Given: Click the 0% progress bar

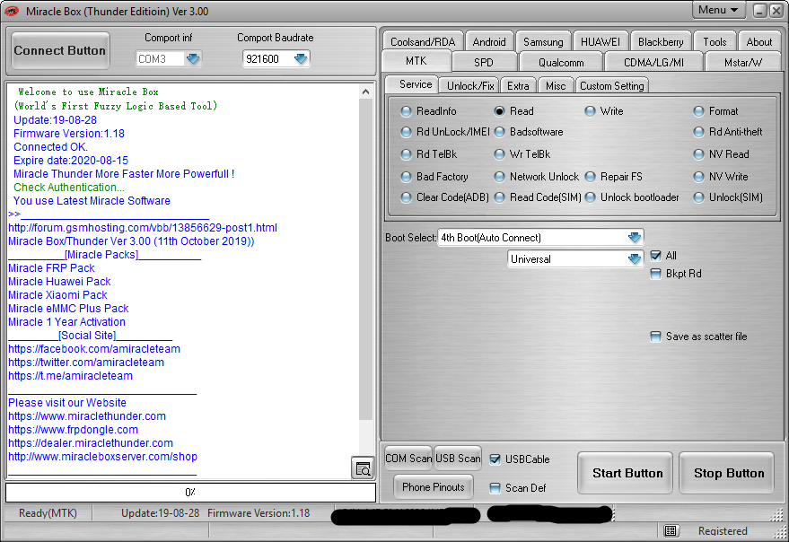Looking at the screenshot, I should tap(190, 492).
